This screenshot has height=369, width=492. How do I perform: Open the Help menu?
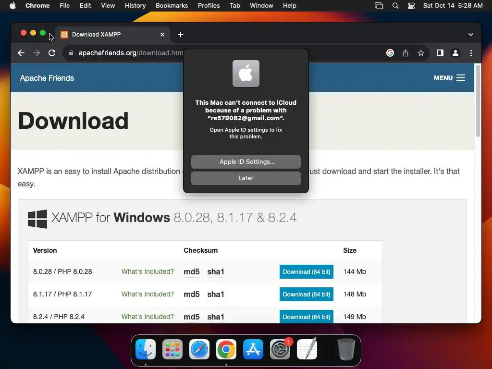coord(289,6)
